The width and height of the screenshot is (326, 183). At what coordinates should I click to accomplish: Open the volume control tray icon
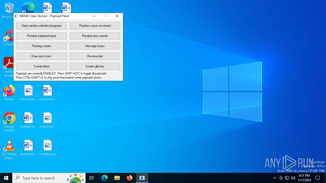point(293,178)
